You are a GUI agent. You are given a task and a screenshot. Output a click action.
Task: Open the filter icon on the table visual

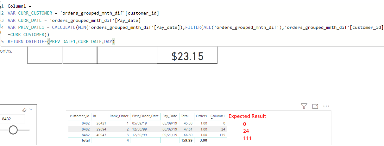[x=304, y=106]
